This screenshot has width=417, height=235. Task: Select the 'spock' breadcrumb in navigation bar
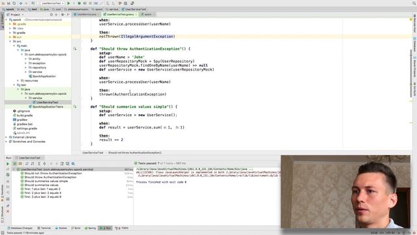pyautogui.click(x=8, y=9)
